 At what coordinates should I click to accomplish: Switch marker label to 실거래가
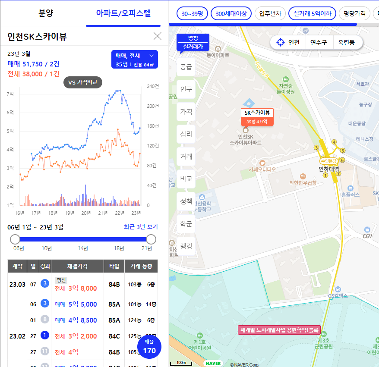[193, 47]
